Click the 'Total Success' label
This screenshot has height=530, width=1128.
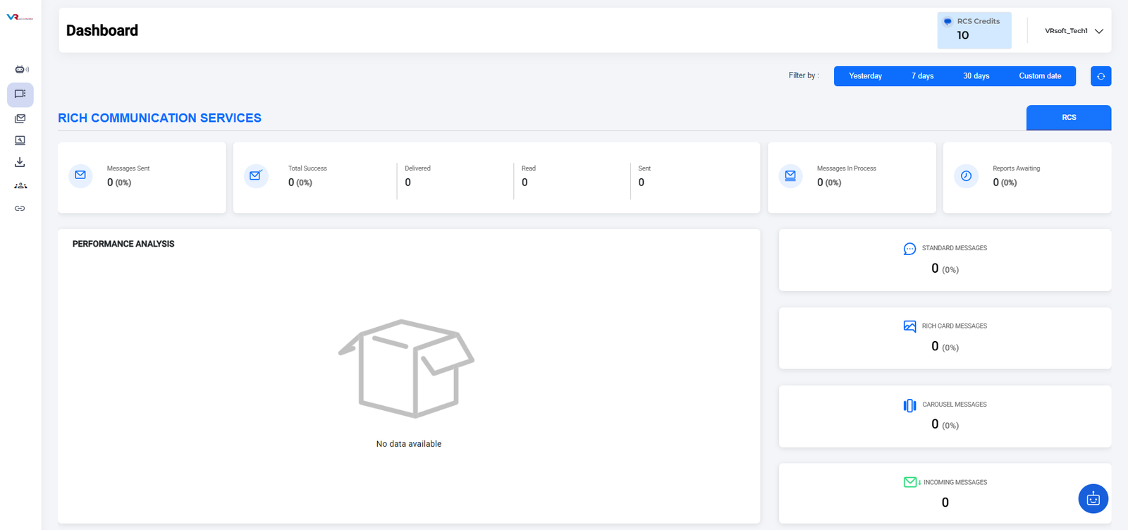click(x=307, y=168)
